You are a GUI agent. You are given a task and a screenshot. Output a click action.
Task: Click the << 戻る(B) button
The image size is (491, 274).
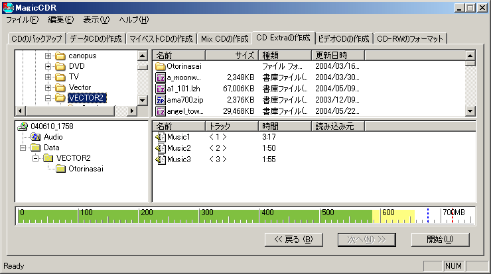click(294, 240)
